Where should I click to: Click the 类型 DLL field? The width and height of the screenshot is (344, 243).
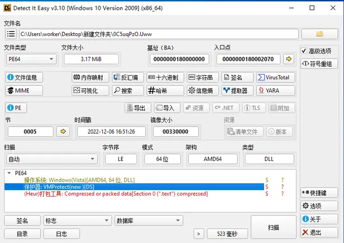tap(269, 159)
